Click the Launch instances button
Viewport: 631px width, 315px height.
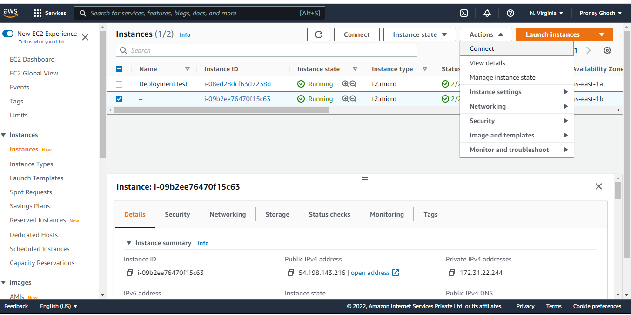[x=553, y=34]
